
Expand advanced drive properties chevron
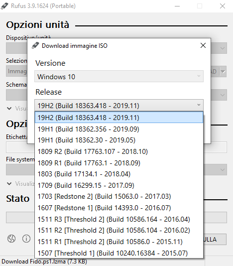9,109
